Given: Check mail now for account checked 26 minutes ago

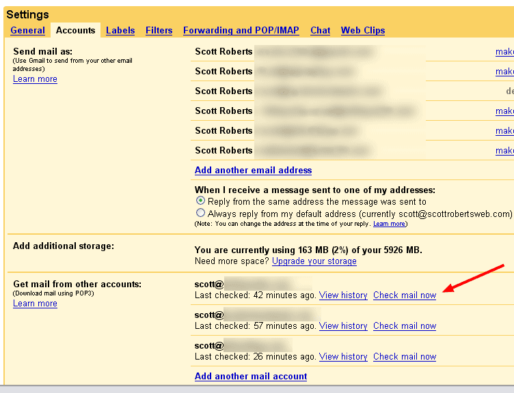Looking at the screenshot, I should point(405,357).
